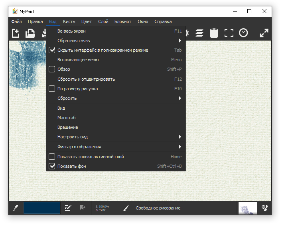Select Во весь экран menu entry

pyautogui.click(x=116, y=31)
